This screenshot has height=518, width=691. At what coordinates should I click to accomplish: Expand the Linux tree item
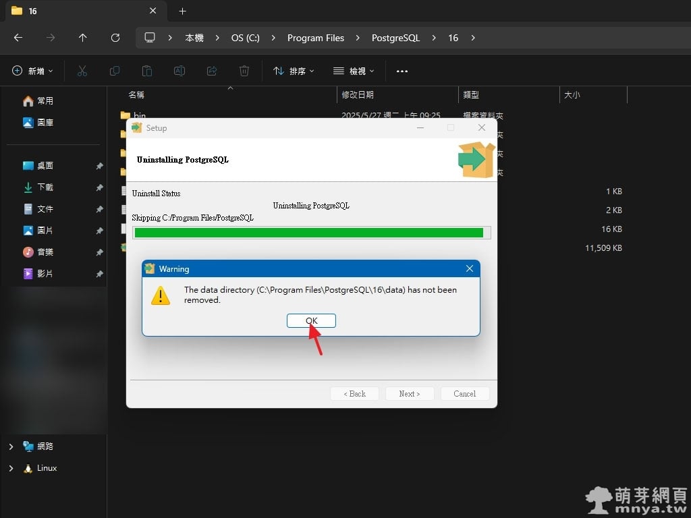(x=11, y=468)
